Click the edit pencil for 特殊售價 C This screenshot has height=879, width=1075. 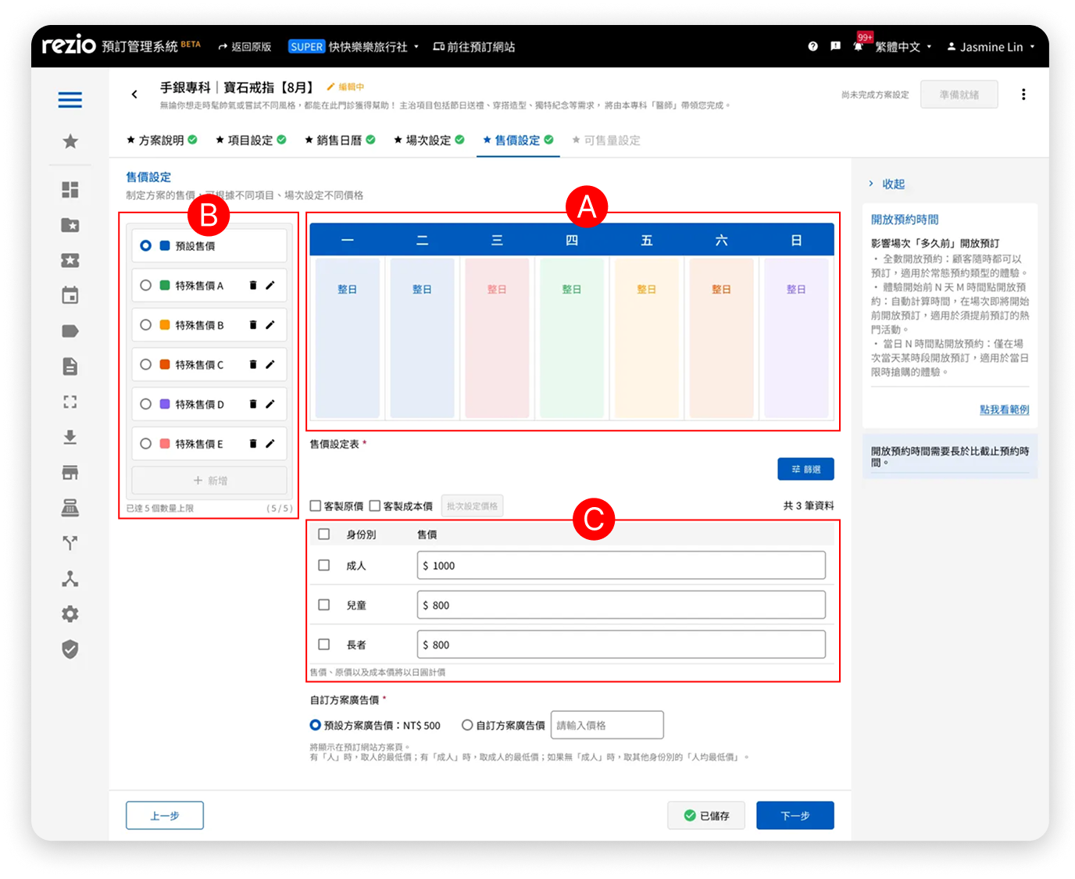click(x=270, y=365)
